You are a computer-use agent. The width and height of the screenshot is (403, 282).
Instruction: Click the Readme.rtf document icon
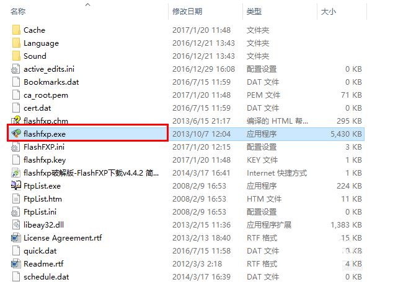pos(16,264)
